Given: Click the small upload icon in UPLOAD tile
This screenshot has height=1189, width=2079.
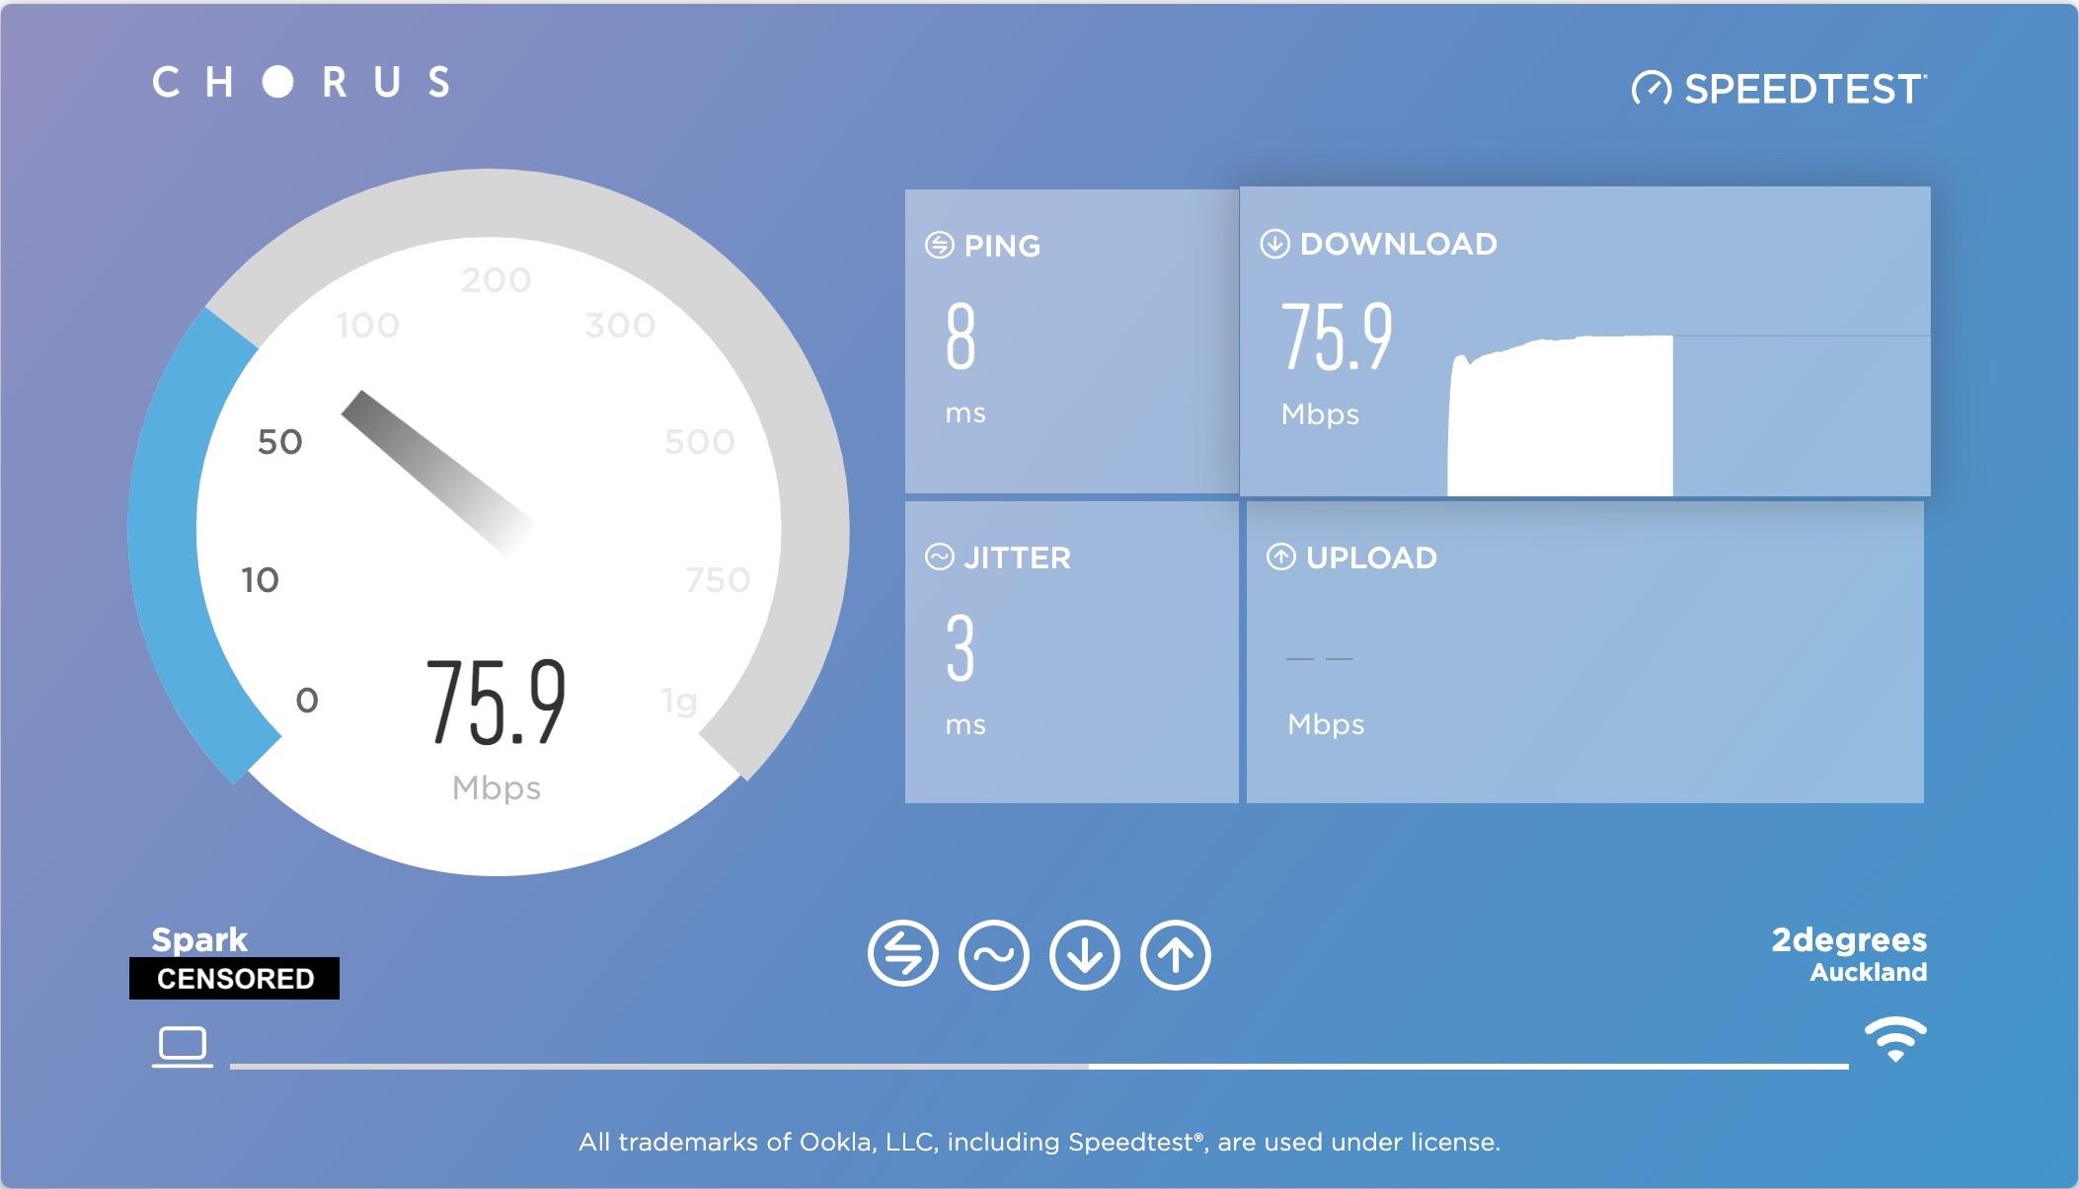Looking at the screenshot, I should [x=1280, y=557].
